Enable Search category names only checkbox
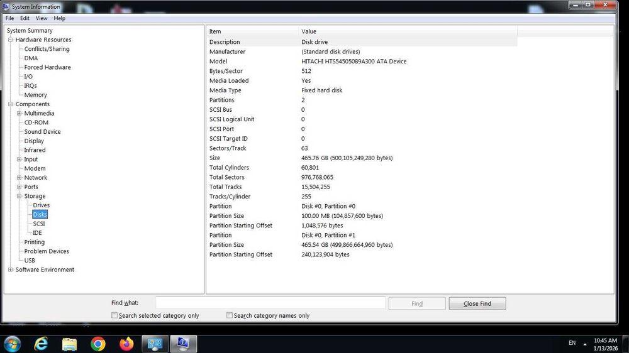The height and width of the screenshot is (353, 629). pos(230,315)
